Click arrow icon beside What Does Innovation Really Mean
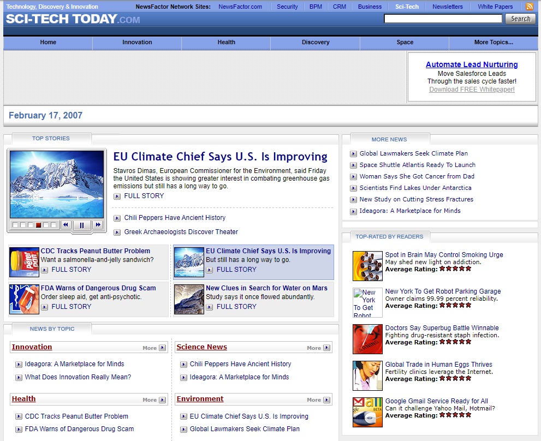The height and width of the screenshot is (441, 541). pyautogui.click(x=19, y=378)
